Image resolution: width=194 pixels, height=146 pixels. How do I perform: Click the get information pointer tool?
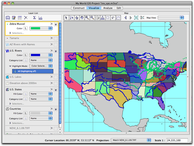click(x=71, y=18)
